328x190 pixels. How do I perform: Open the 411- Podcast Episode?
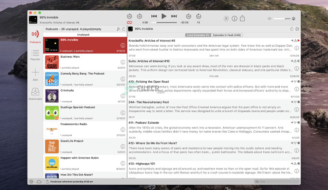coord(214,130)
